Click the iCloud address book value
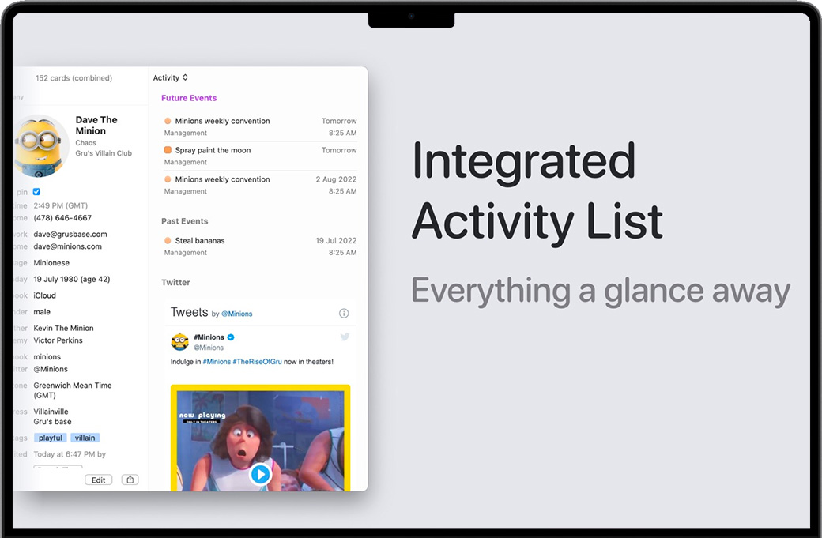Screen dimensions: 822x538 44,295
